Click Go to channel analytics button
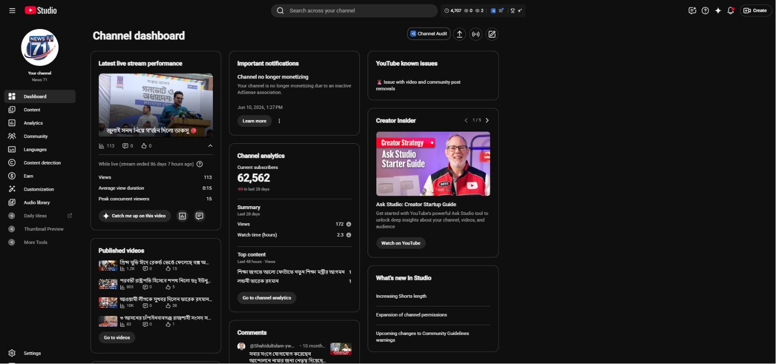Viewport: 776px width, 364px height. pos(267,298)
